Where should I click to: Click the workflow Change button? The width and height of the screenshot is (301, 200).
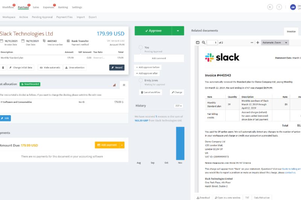[177, 92]
